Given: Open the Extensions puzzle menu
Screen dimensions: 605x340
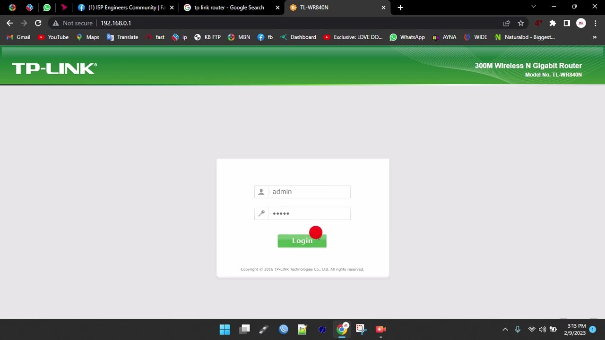Looking at the screenshot, I should point(553,23).
